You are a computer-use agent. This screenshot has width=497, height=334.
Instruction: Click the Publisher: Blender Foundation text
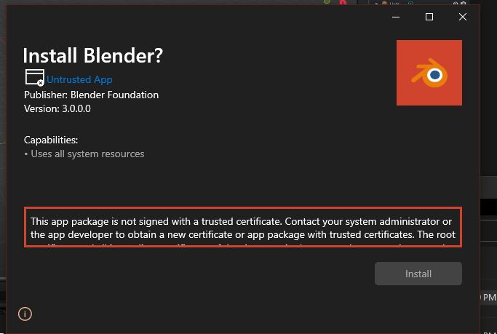(91, 95)
